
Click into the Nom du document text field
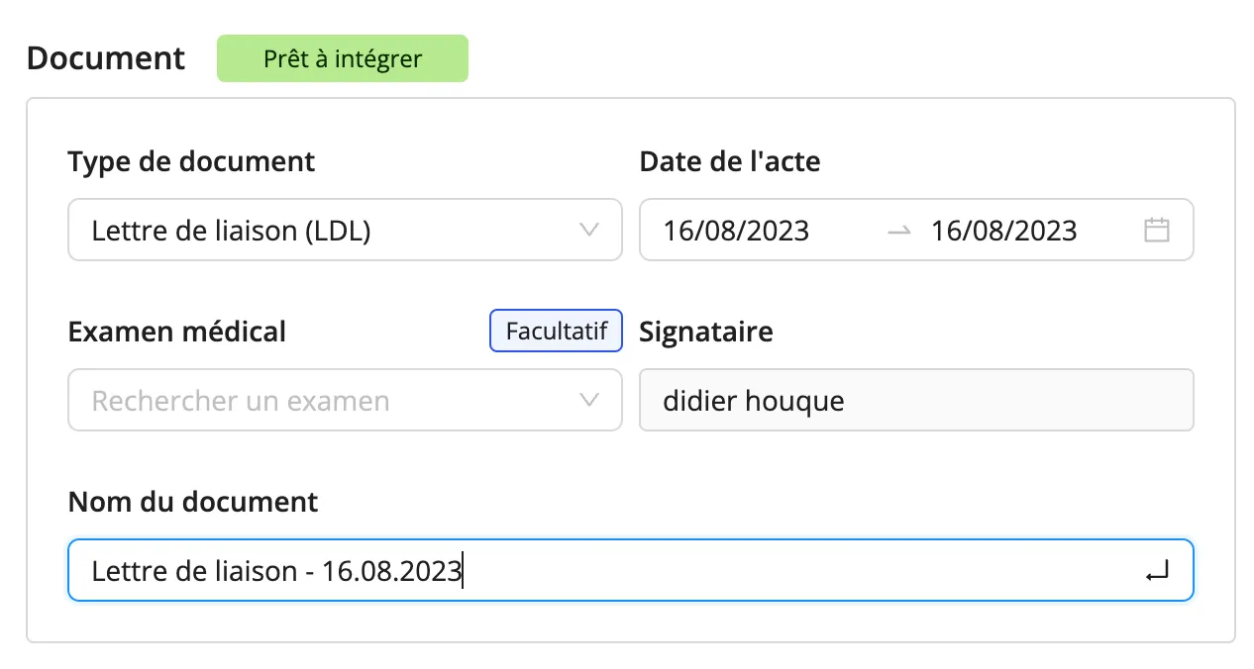630,571
